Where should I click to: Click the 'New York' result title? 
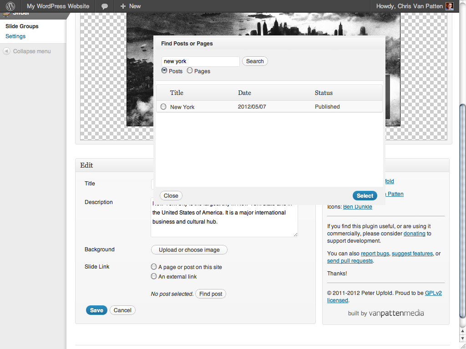click(182, 107)
